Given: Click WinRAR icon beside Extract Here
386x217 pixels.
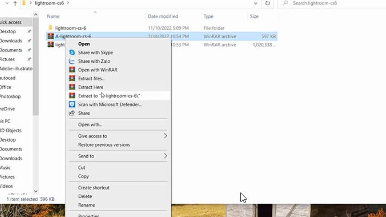Looking at the screenshot, I should point(72,87).
